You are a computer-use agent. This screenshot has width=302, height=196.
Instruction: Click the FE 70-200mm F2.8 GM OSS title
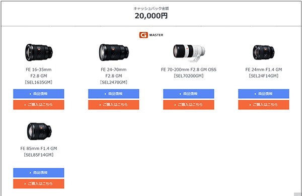(189, 70)
